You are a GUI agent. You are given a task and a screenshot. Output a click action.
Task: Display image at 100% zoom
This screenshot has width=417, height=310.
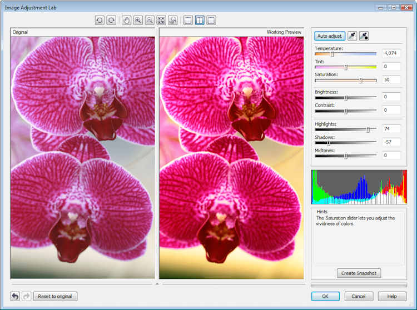[x=173, y=20]
